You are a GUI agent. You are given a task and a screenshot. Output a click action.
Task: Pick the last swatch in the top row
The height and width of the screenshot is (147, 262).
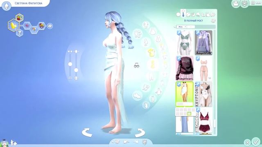(x=193, y=110)
